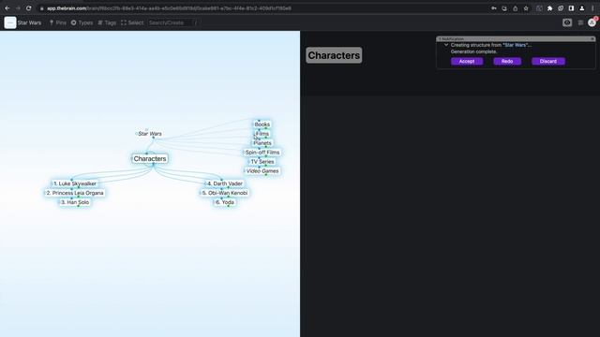Open the Video Games thought
600x337 pixels.
[262, 170]
